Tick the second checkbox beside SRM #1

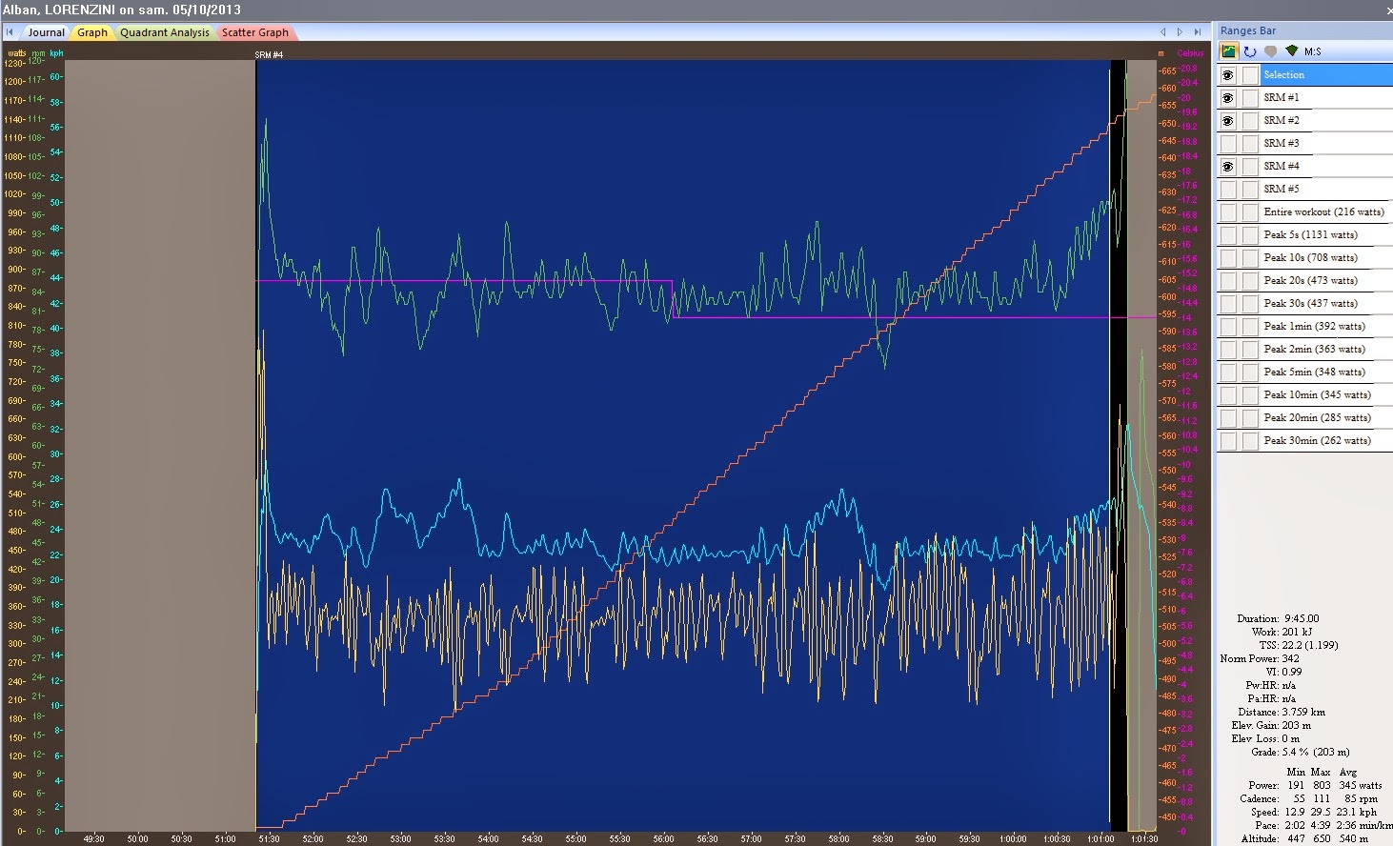1250,97
